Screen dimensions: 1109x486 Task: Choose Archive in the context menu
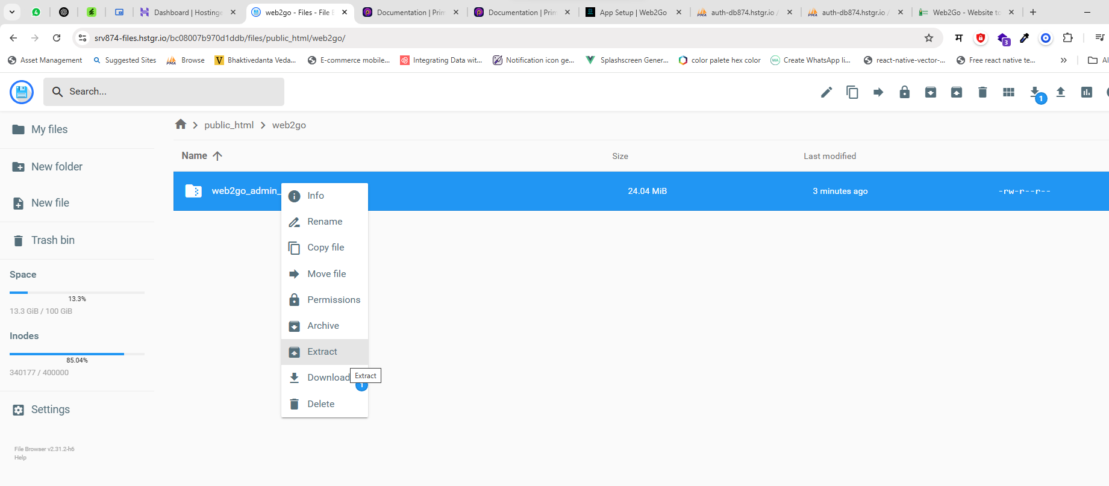coord(324,326)
